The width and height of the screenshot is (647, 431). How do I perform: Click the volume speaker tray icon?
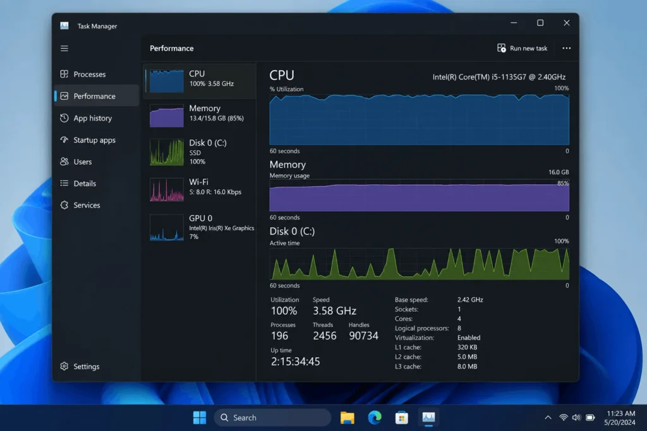pyautogui.click(x=576, y=417)
